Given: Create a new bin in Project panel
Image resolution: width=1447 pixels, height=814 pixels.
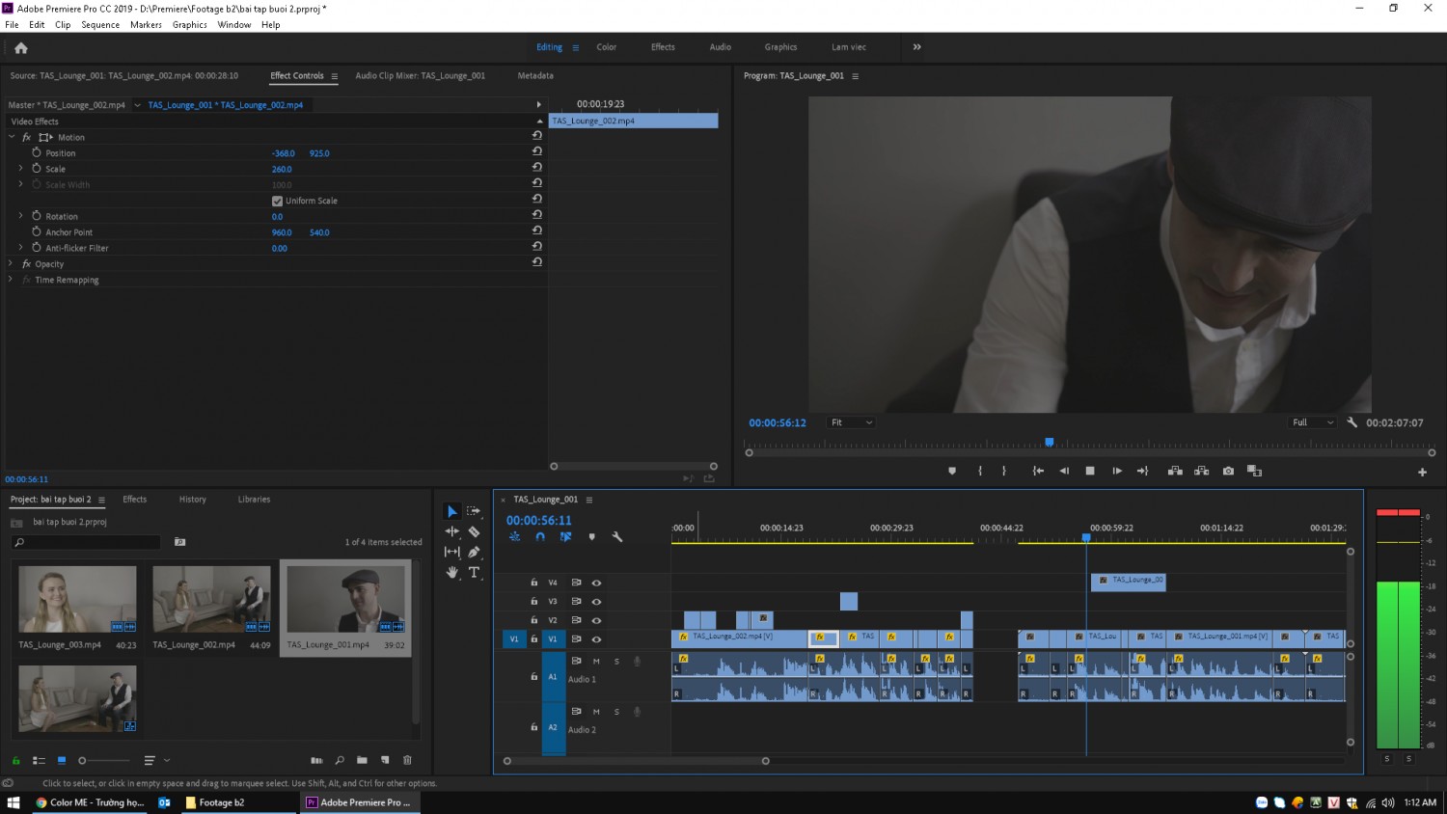Looking at the screenshot, I should pyautogui.click(x=362, y=760).
